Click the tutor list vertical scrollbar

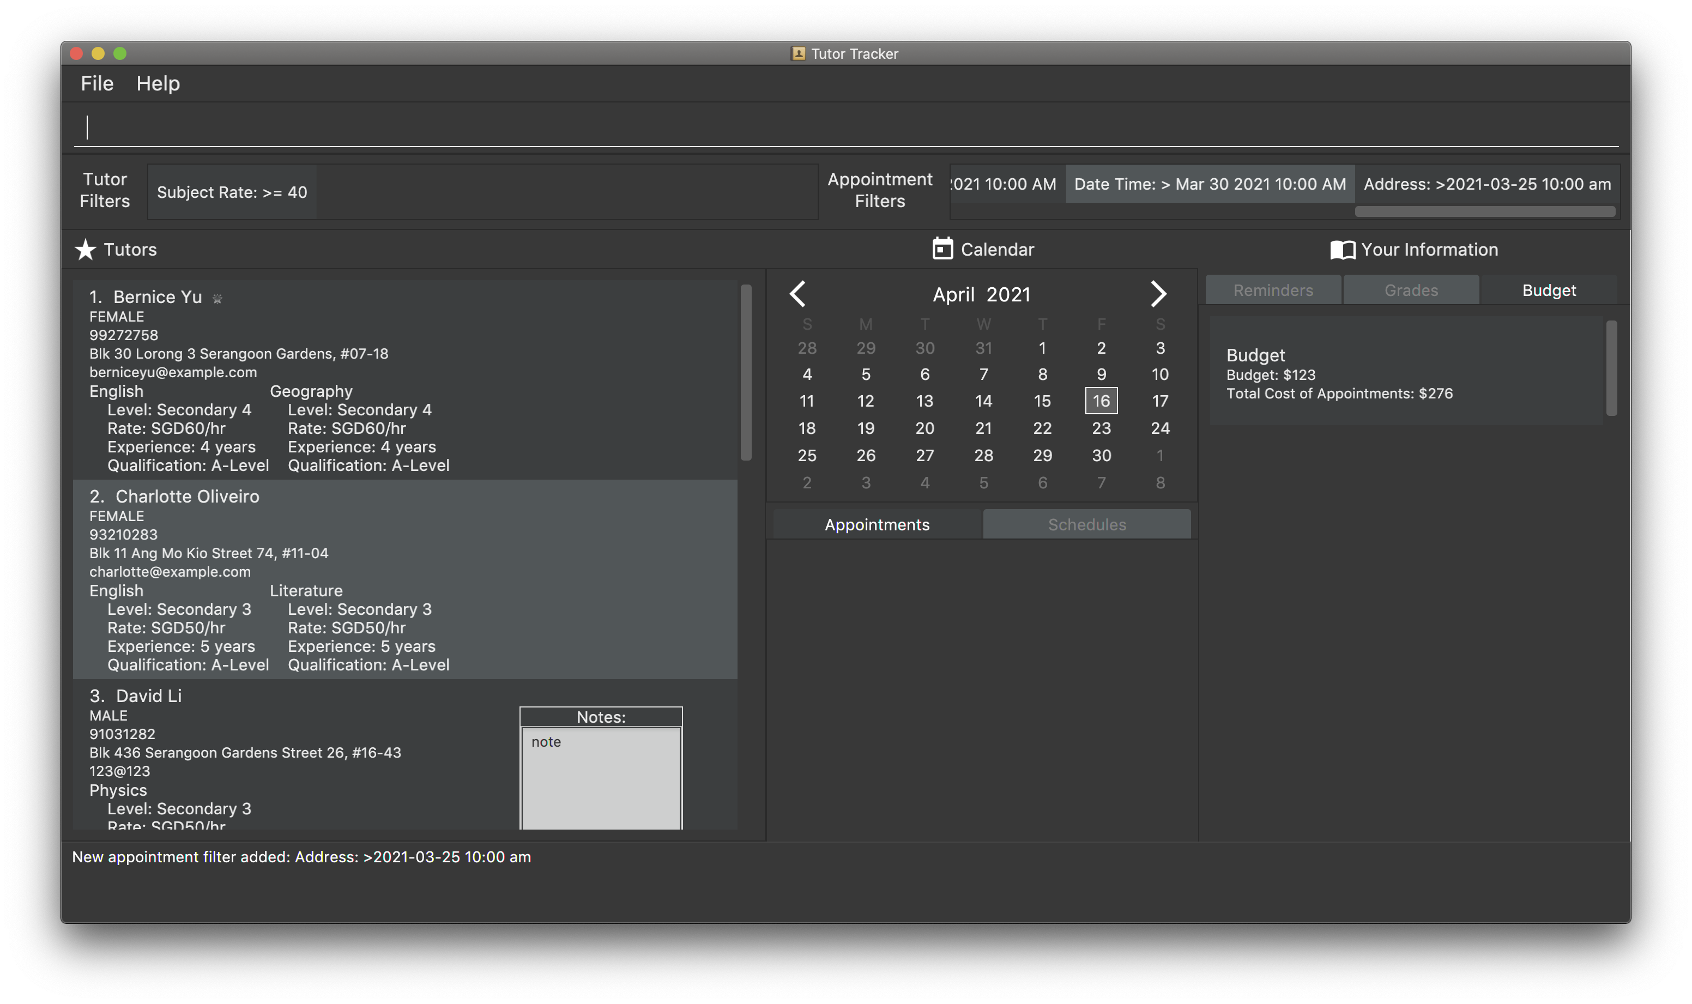(x=746, y=372)
